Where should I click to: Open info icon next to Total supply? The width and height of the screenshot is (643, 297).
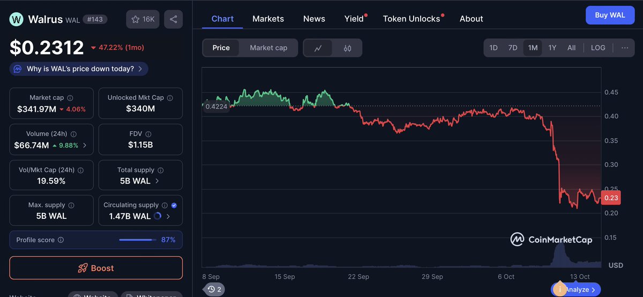161,170
